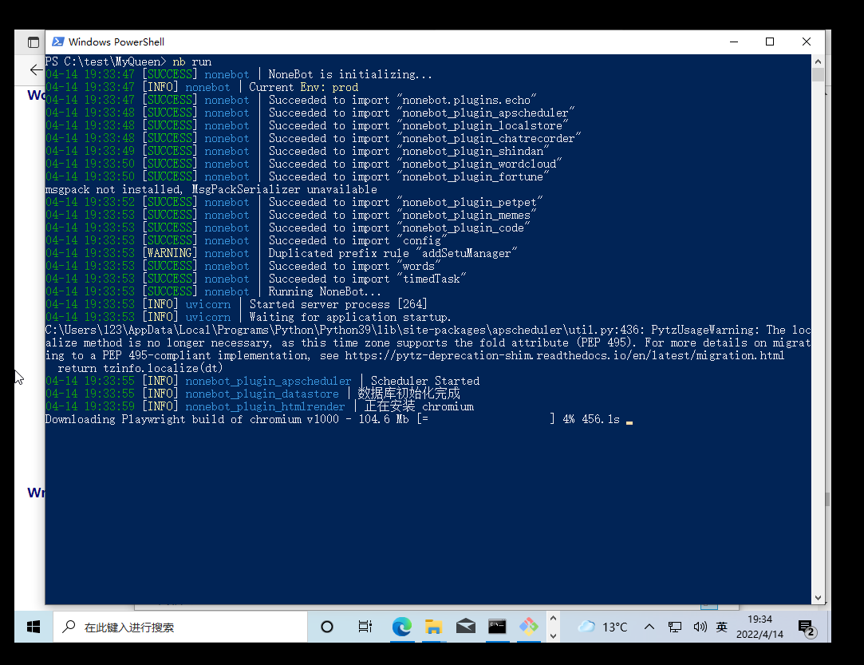Click the sidebar panel icon in background window
864x665 pixels.
[x=34, y=42]
